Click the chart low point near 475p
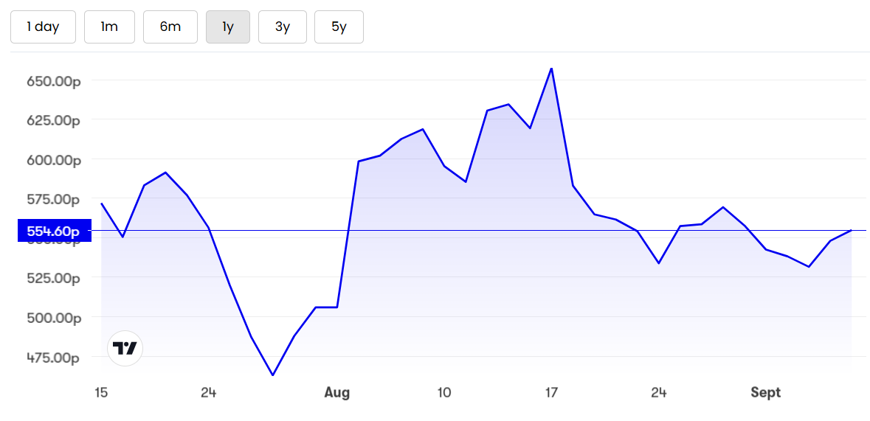The image size is (870, 421). tap(272, 375)
